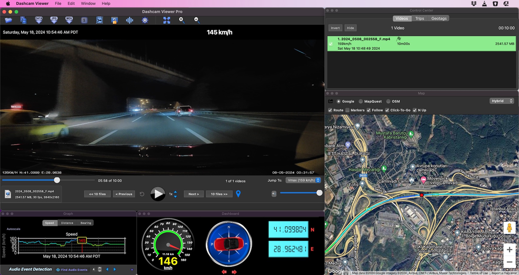This screenshot has height=275, width=519.
Task: Click the skip-ahead filmstrip toolbar icon
Action: click(99, 20)
